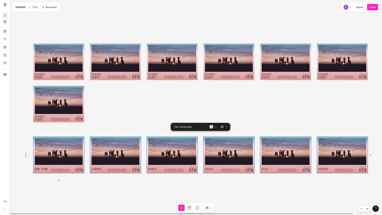This screenshot has height=215, width=382.
Task: Open the circled plus insert icon
Action: (5, 63)
